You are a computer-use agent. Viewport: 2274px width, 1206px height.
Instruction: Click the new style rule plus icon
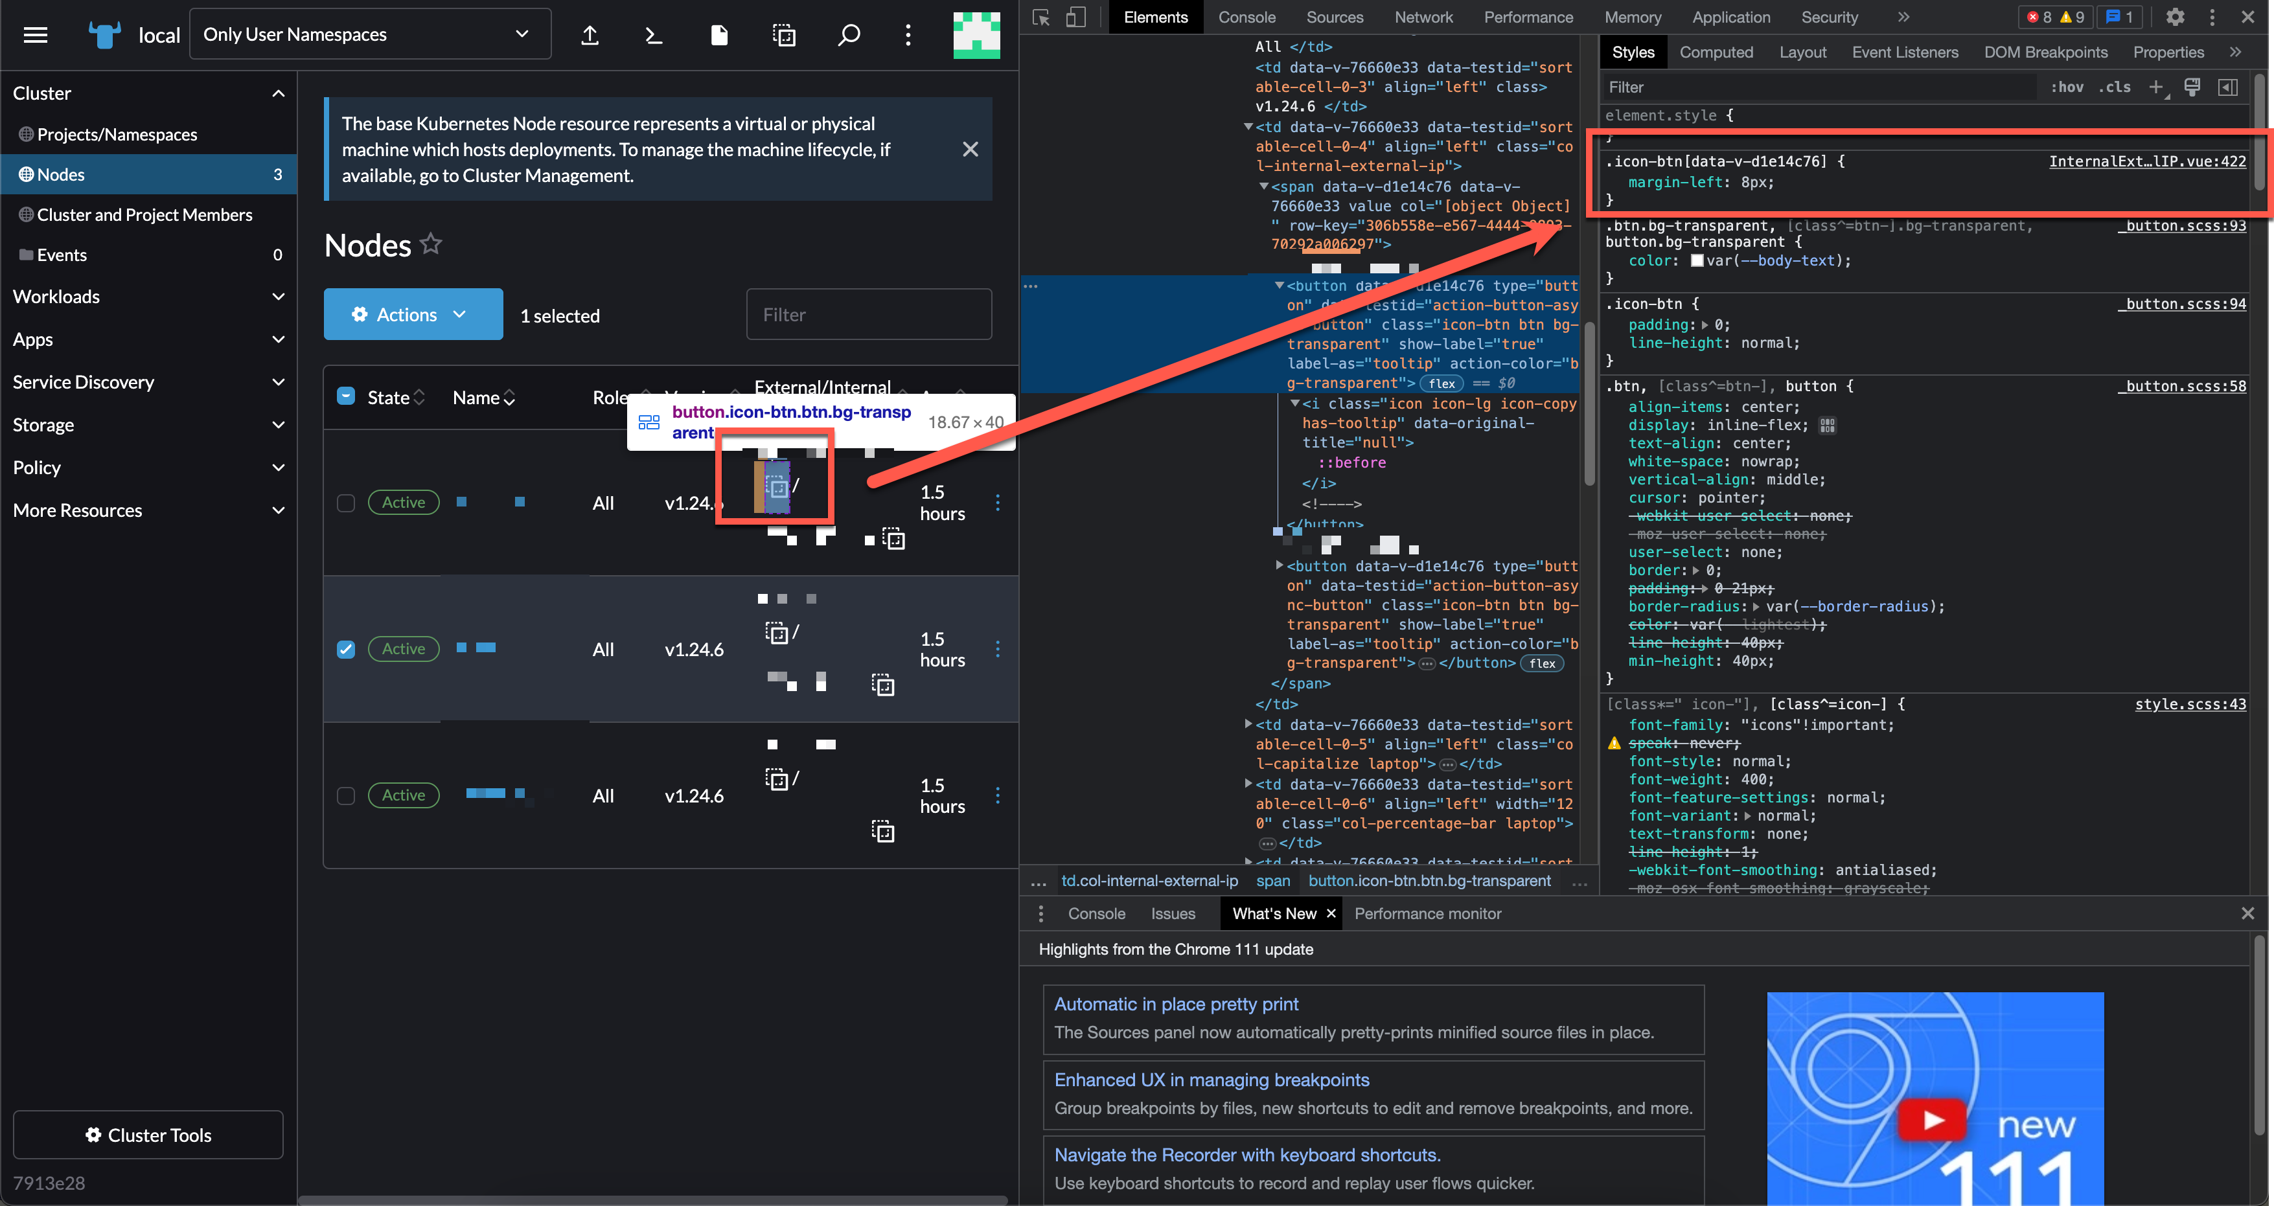click(2157, 86)
